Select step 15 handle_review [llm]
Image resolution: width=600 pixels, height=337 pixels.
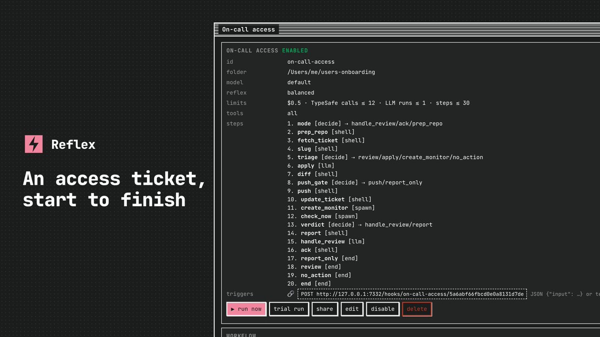(x=326, y=242)
